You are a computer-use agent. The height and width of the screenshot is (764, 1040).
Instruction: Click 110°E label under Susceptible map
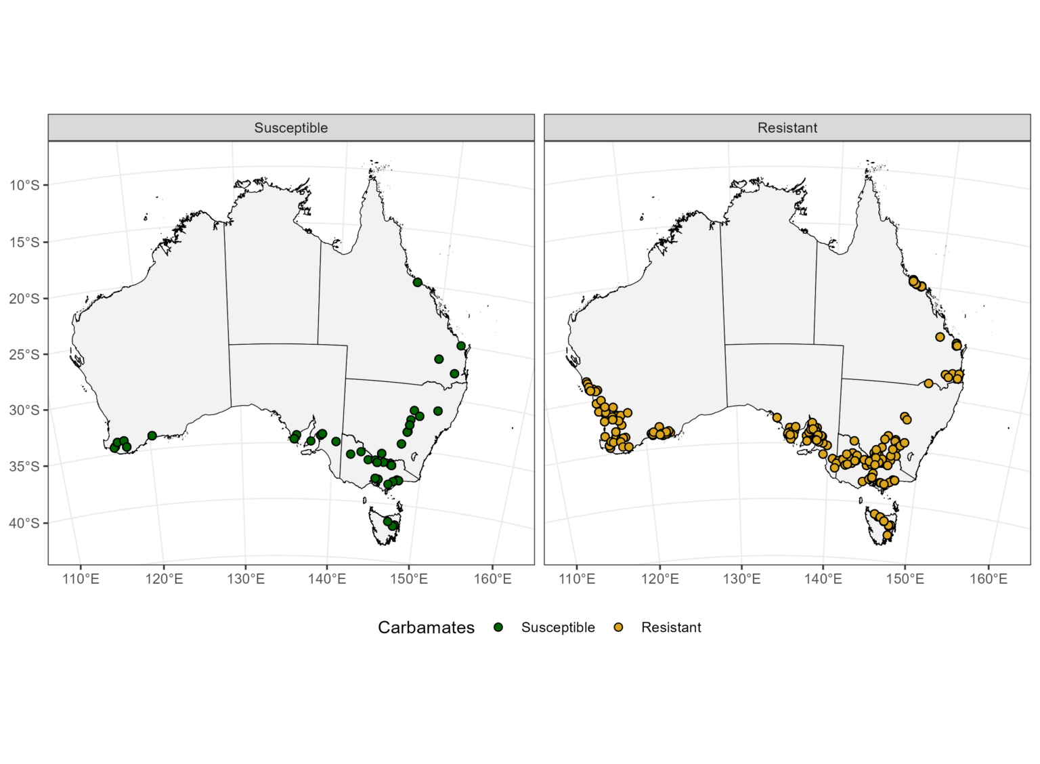tap(81, 579)
